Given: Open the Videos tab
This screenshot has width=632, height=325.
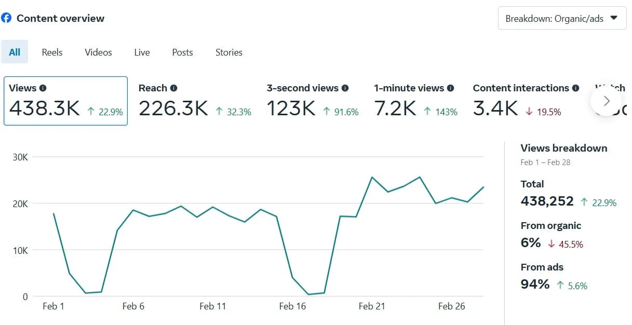Looking at the screenshot, I should coord(98,52).
